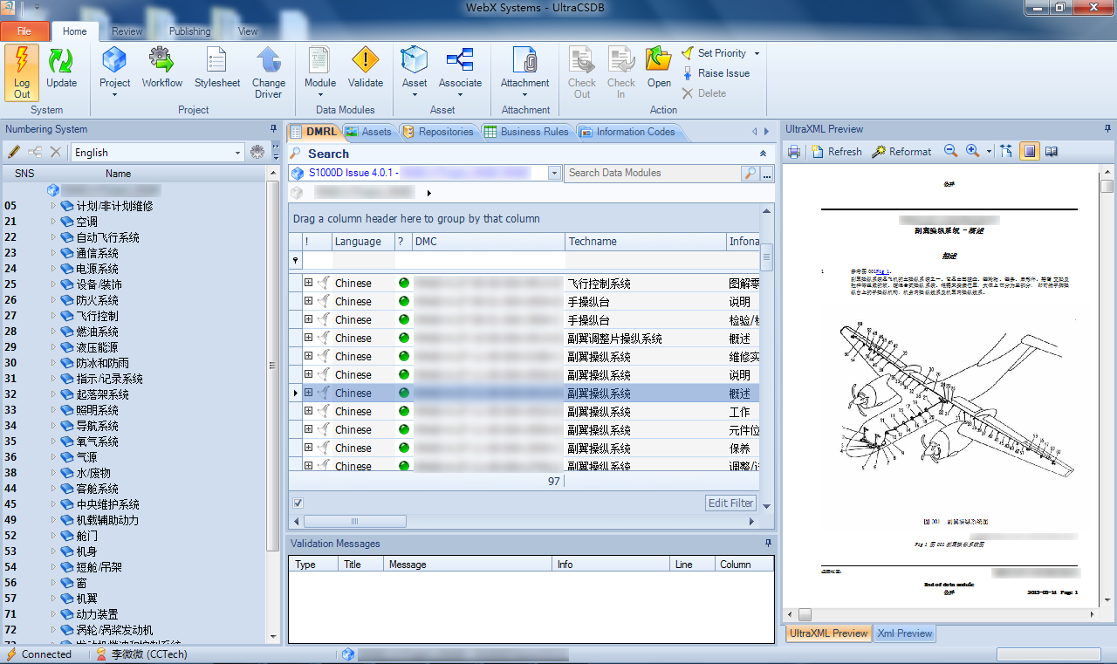Click the Check In icon
Screen dimensions: 1117x664
[621, 60]
